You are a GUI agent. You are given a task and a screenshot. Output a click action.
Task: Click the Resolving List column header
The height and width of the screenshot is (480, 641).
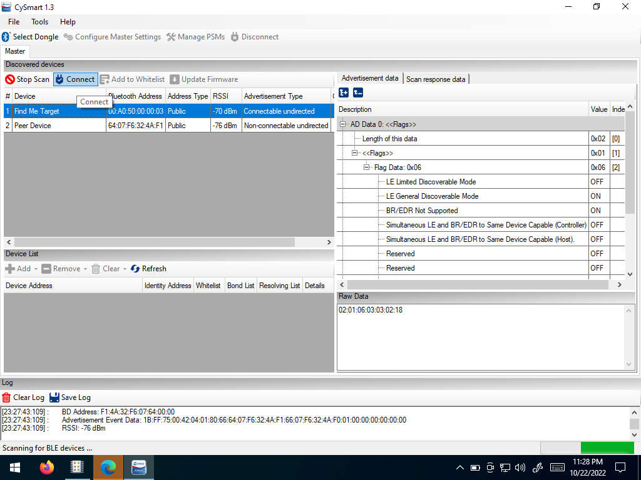point(280,285)
